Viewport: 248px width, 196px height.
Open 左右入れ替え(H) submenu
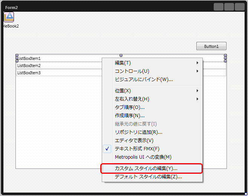pyautogui.click(x=152, y=99)
